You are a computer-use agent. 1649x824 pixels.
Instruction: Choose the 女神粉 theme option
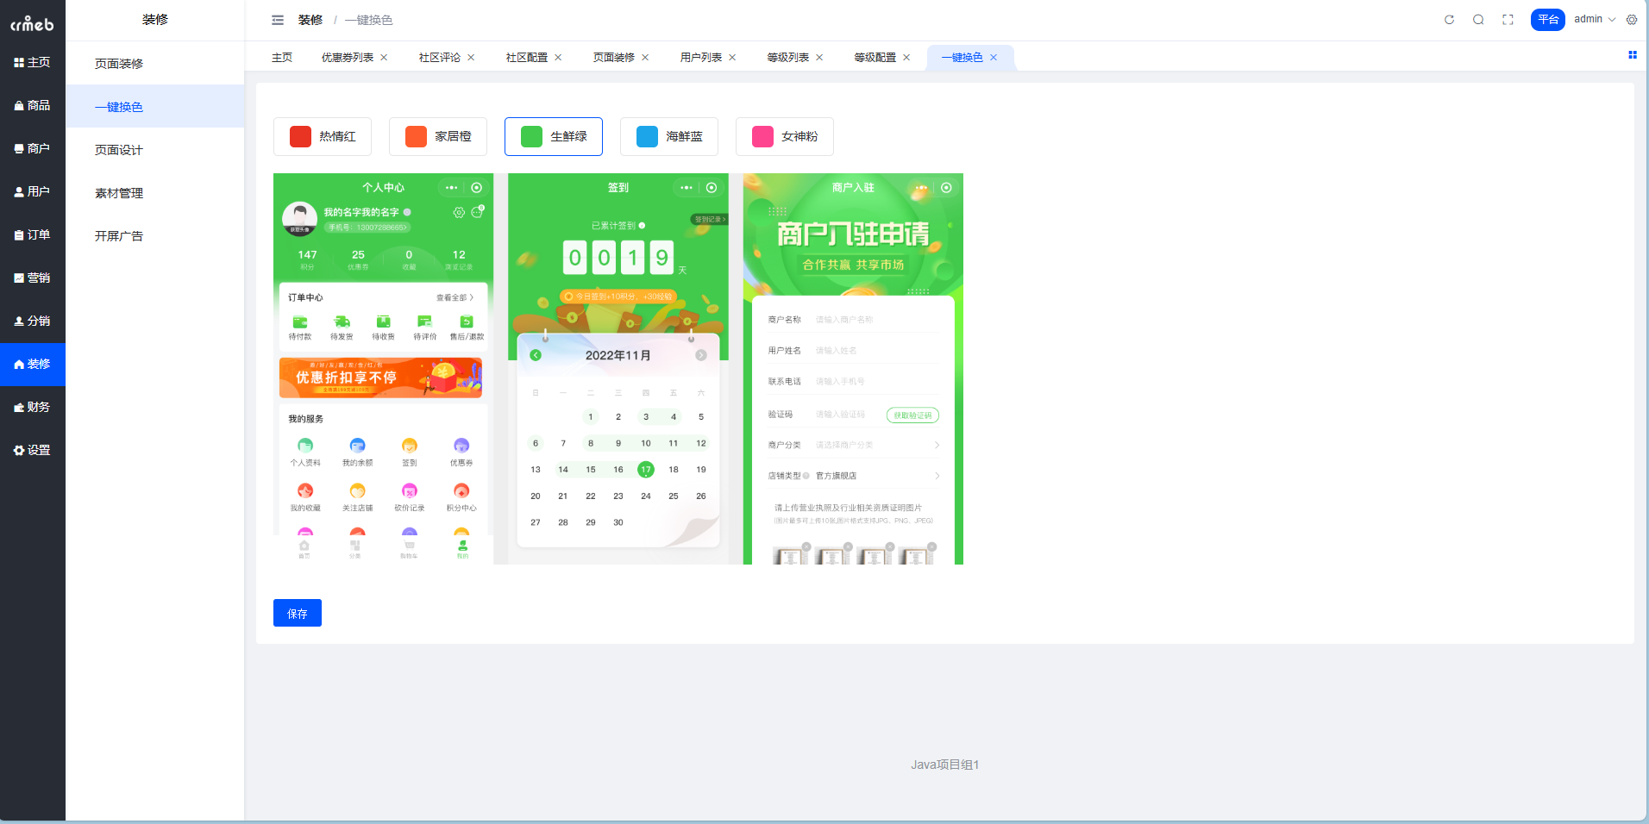point(785,136)
